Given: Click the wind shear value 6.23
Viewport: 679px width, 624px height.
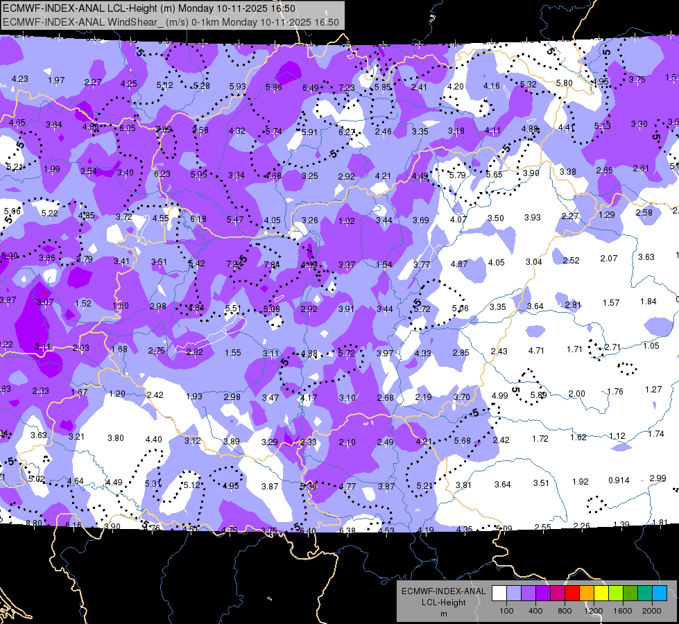Looking at the screenshot, I should tap(162, 173).
